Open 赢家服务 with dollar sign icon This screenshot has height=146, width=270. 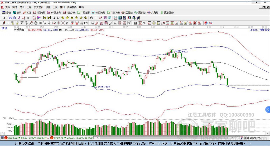[x=167, y=13]
